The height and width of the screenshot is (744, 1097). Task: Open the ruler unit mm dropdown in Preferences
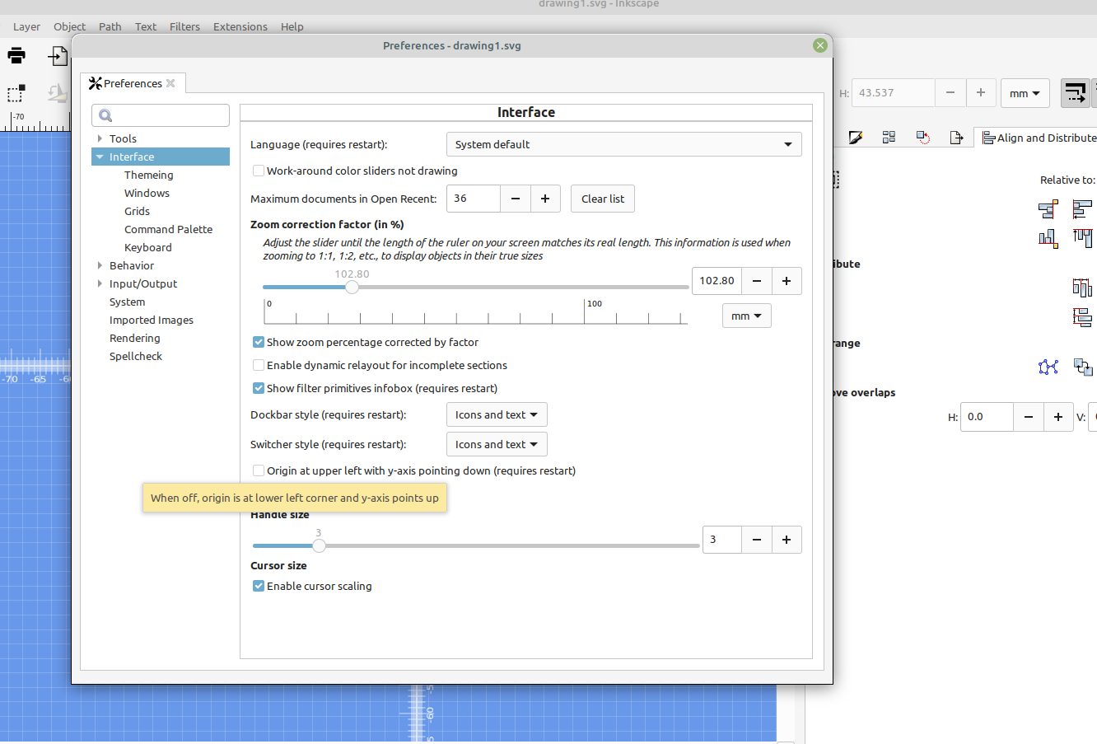coord(746,316)
